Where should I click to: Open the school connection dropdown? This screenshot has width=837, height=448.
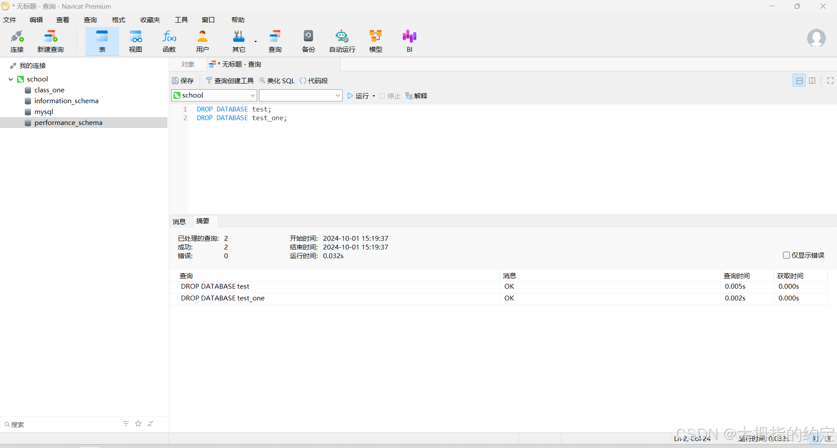[x=214, y=95]
